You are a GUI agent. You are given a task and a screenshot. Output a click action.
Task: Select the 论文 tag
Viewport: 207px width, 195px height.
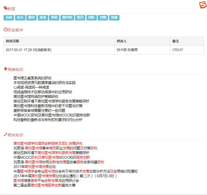coord(20,17)
